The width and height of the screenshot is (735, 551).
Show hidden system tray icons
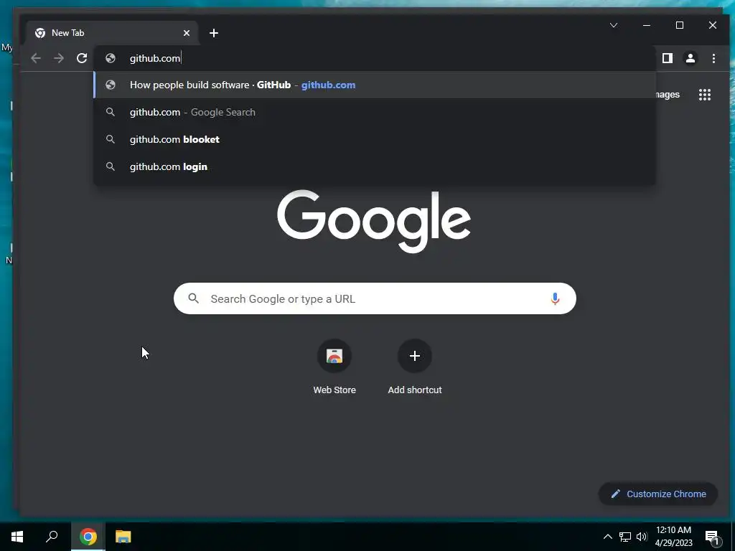(607, 537)
